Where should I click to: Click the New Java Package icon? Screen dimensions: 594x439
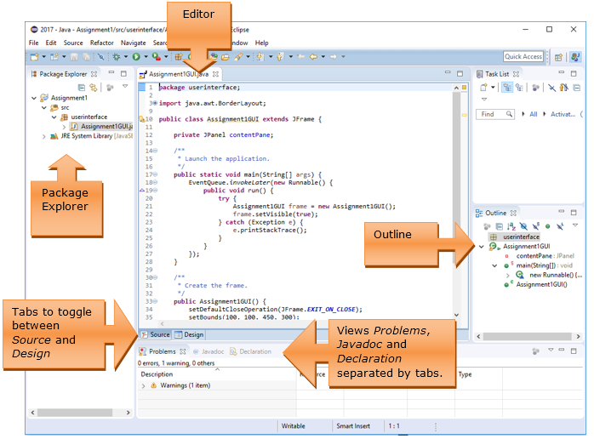pyautogui.click(x=178, y=57)
